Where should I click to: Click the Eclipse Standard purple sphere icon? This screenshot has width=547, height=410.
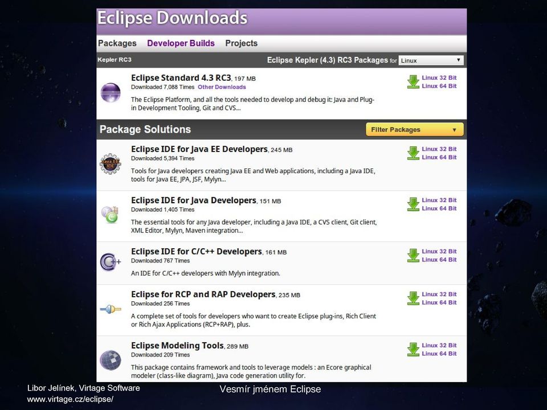click(x=111, y=93)
